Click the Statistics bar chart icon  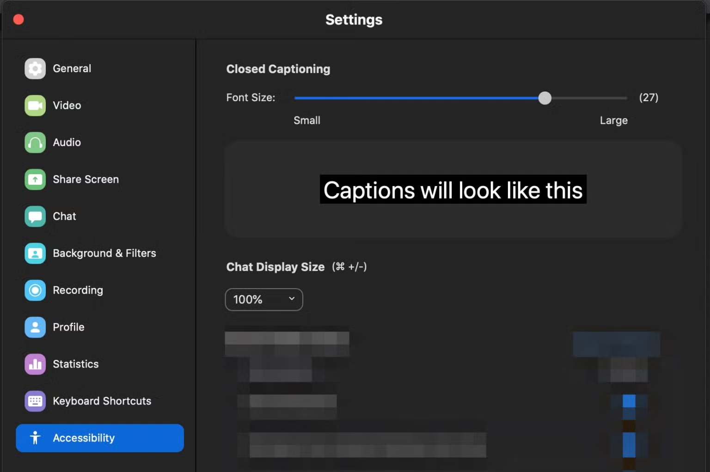(x=35, y=364)
